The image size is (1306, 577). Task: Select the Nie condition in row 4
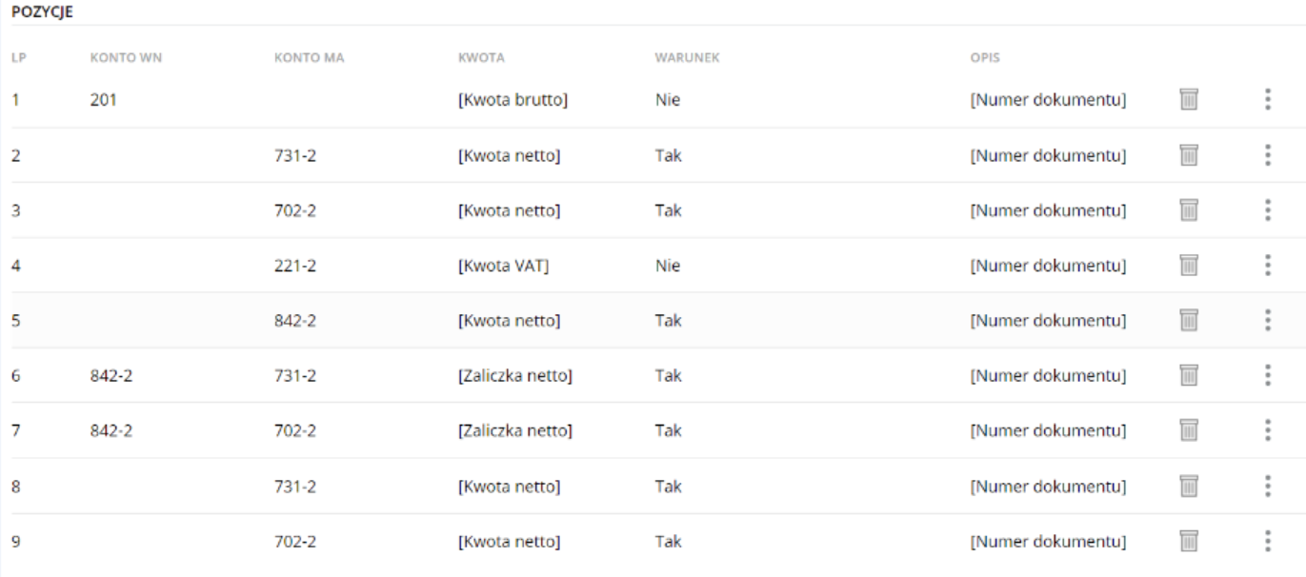point(667,266)
